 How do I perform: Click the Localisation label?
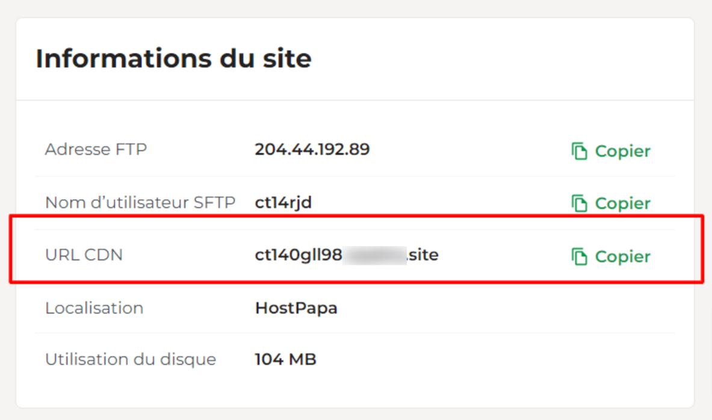[x=94, y=308]
